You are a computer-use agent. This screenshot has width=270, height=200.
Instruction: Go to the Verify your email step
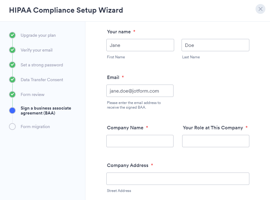(37, 50)
